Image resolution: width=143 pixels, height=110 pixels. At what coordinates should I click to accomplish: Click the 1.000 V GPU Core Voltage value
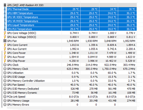112,33
